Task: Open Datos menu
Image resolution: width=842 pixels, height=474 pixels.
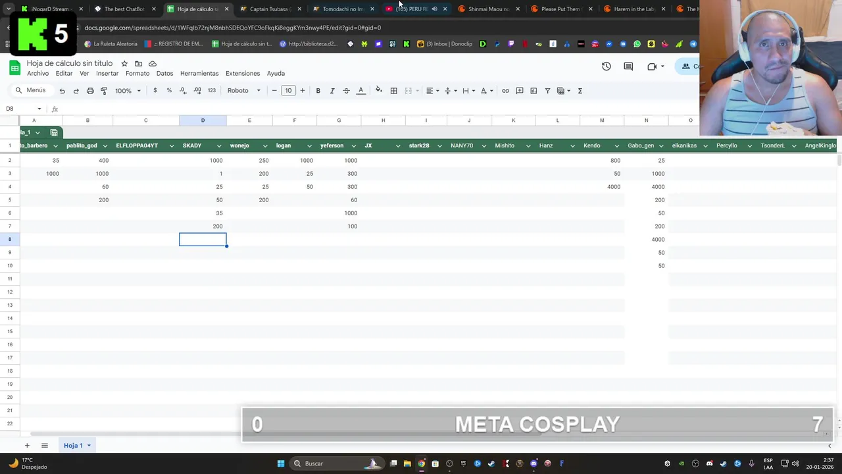Action: 164,73
